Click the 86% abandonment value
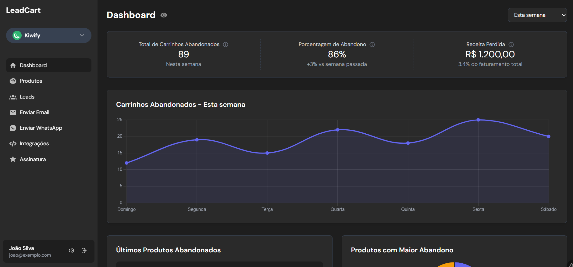Screen dimensions: 573x267 [x=337, y=54]
